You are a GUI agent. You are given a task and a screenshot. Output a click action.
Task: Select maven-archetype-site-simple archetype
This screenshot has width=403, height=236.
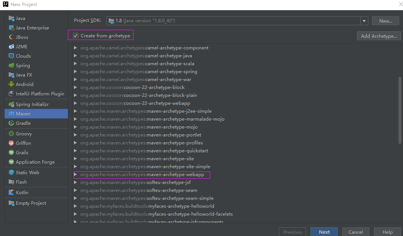pos(145,167)
